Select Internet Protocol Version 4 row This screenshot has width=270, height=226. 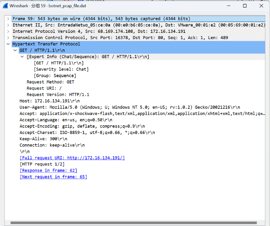coord(138,31)
